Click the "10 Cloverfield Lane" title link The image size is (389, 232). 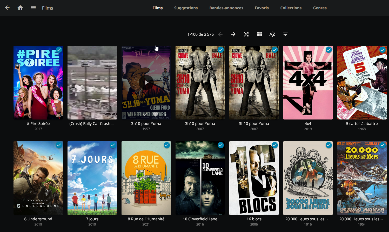(200, 219)
